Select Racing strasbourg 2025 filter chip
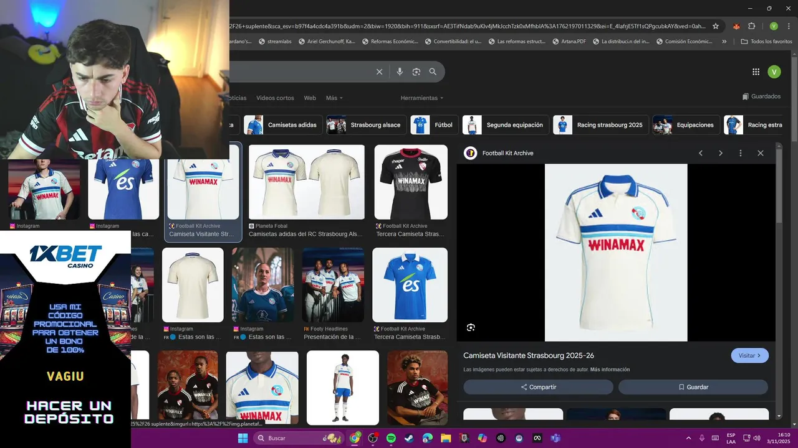Screen dimensions: 798x448 click(x=600, y=124)
